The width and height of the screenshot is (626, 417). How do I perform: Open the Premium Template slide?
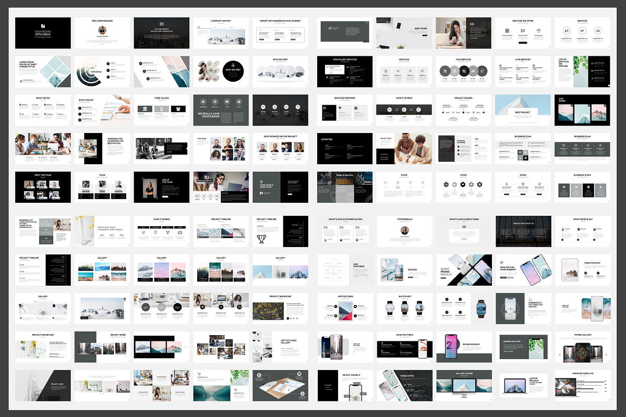coord(582,386)
